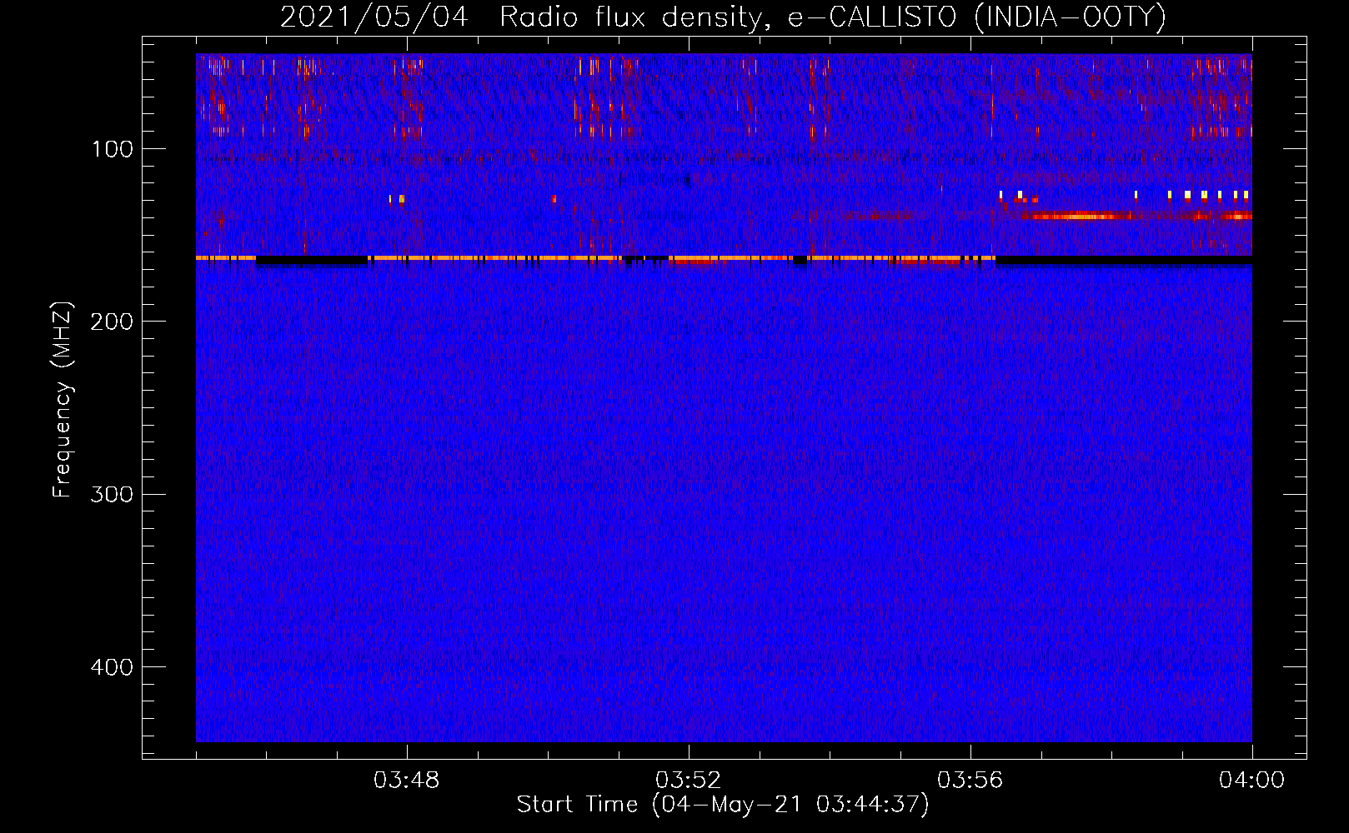Click the "Frequency (MHZ)" axis label
Viewport: 1349px width, 833px height.
coord(63,400)
